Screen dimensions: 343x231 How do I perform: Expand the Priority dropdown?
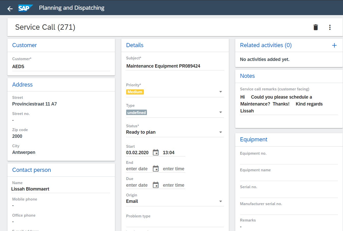220,92
